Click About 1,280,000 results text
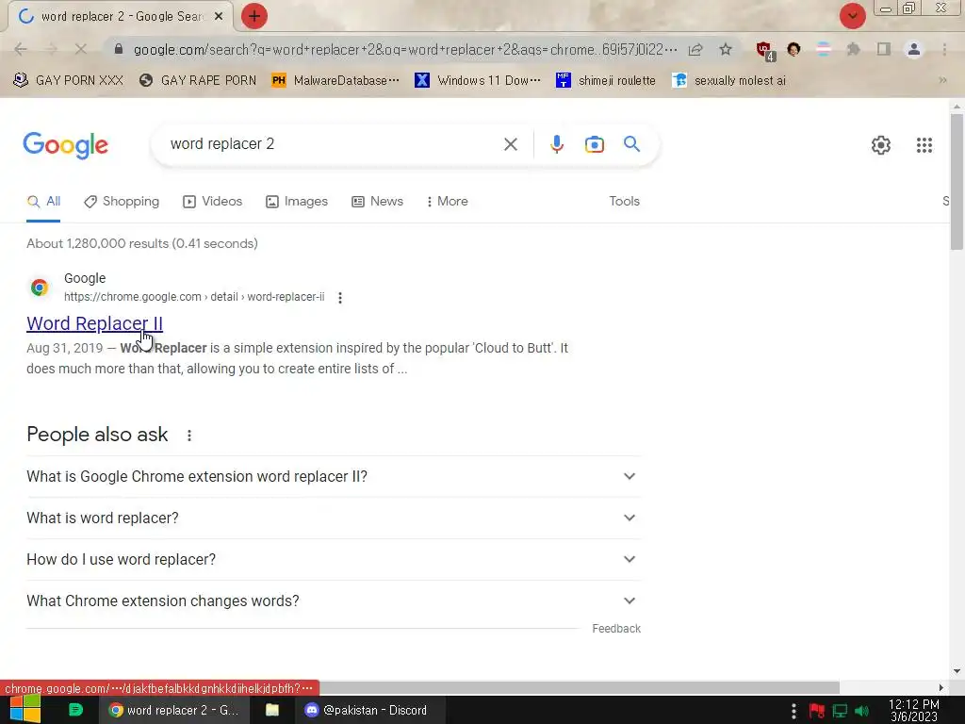 [142, 244]
